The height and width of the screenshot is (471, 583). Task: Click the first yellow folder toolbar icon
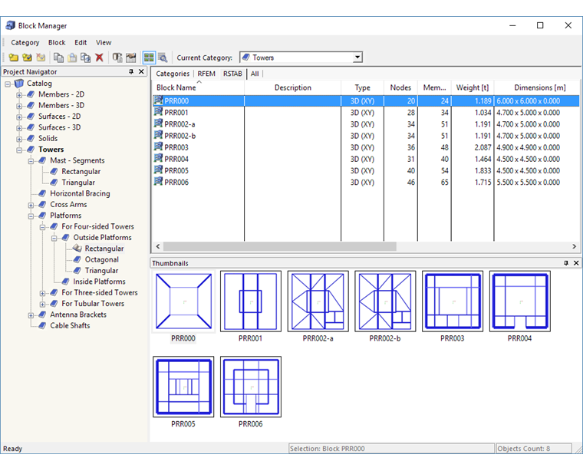(14, 58)
